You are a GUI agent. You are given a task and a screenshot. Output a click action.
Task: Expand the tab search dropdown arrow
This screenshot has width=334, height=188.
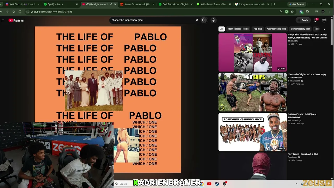(1, 4)
